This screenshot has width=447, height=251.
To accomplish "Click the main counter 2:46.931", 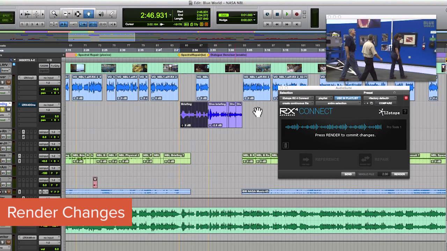I will pyautogui.click(x=154, y=15).
